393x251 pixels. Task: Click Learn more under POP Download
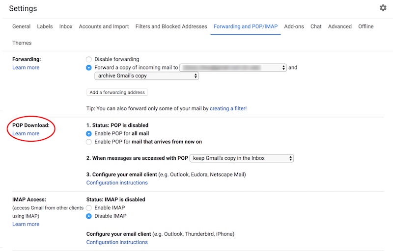[26, 133]
